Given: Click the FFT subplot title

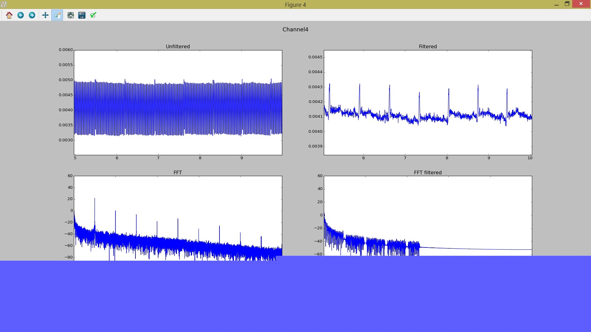Looking at the screenshot, I should (x=178, y=172).
